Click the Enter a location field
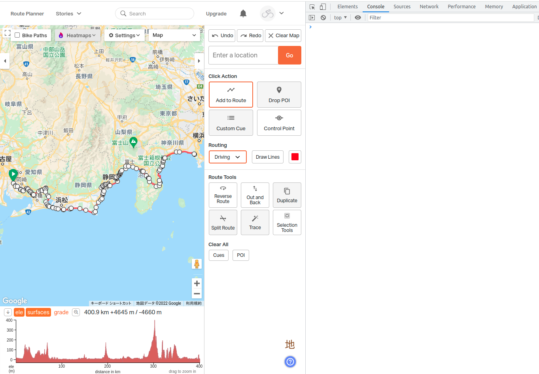Image resolution: width=539 pixels, height=374 pixels. pos(243,55)
